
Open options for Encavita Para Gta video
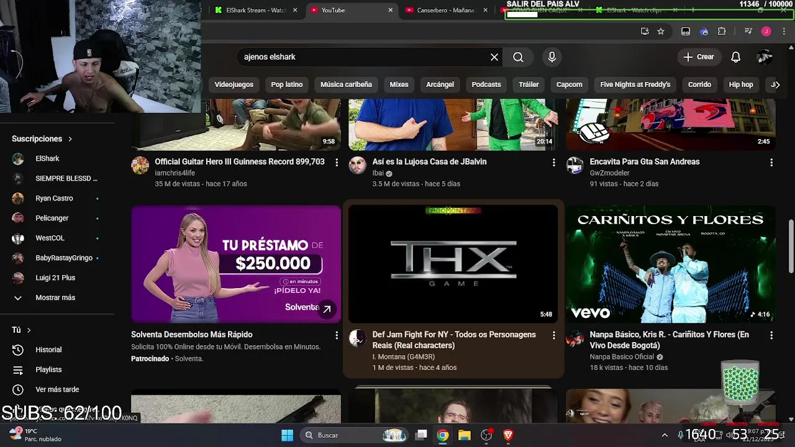pyautogui.click(x=771, y=162)
